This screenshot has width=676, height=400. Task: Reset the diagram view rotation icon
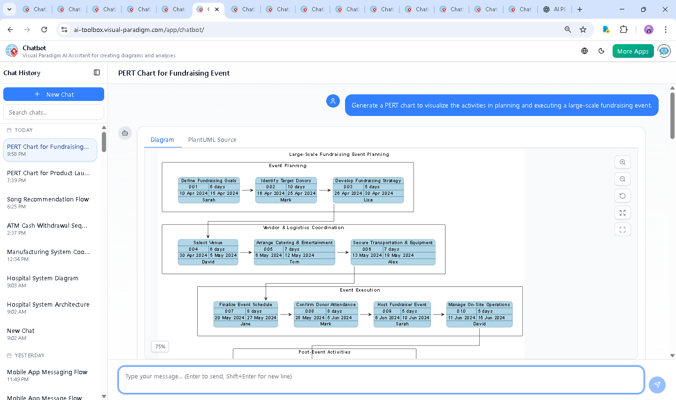coord(622,196)
